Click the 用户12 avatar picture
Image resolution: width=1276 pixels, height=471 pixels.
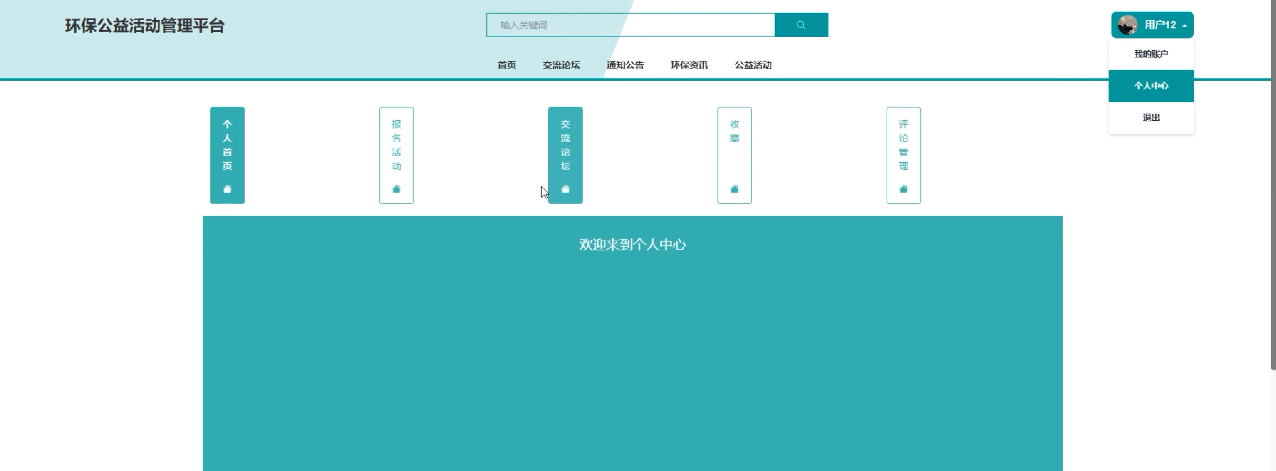(x=1127, y=25)
